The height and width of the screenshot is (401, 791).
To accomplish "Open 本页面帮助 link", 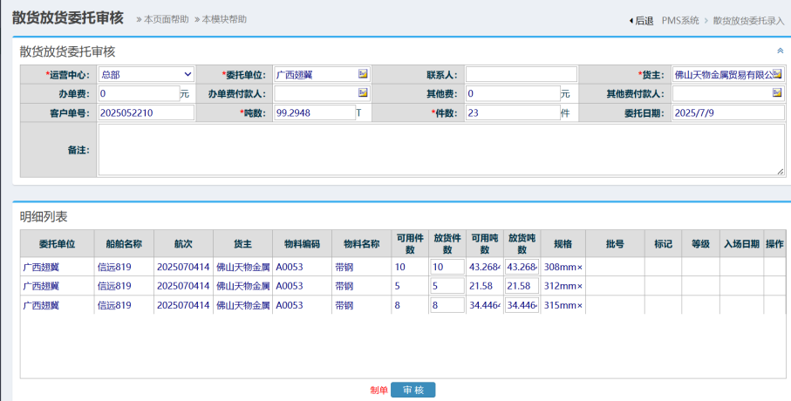I will [162, 19].
